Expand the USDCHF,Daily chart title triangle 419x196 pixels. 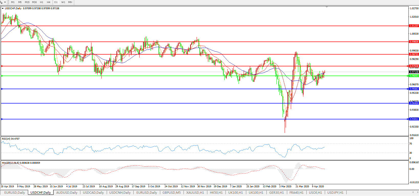click(x=3, y=8)
